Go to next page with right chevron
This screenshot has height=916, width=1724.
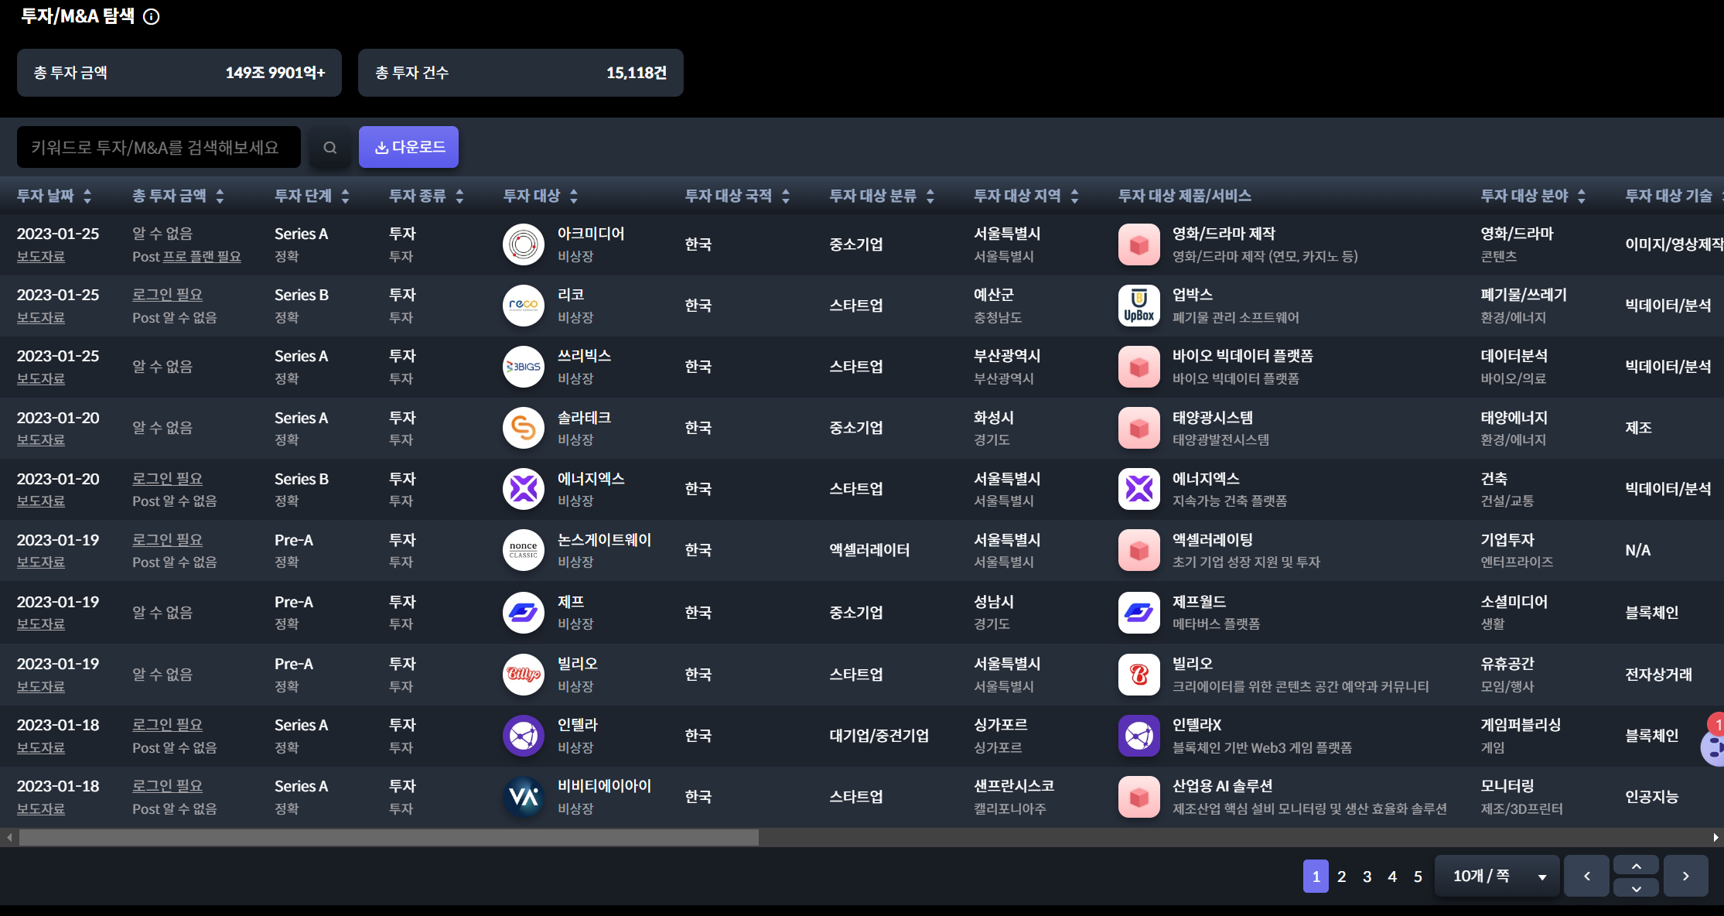click(1685, 877)
